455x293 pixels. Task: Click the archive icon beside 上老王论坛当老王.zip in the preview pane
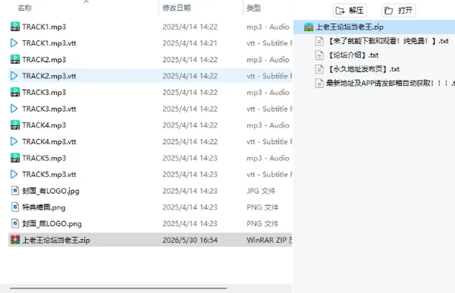309,27
